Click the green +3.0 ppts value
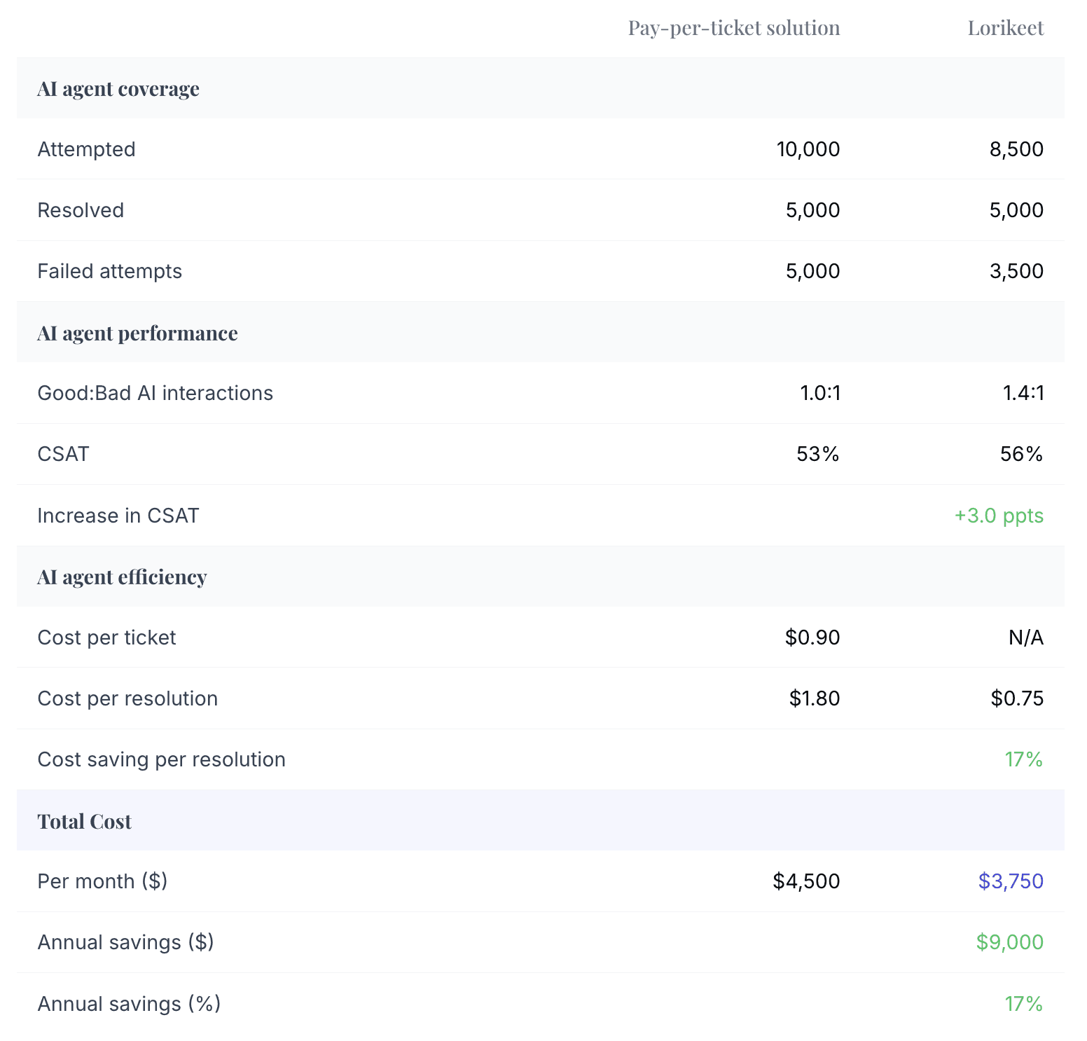The height and width of the screenshot is (1041, 1087). (999, 516)
